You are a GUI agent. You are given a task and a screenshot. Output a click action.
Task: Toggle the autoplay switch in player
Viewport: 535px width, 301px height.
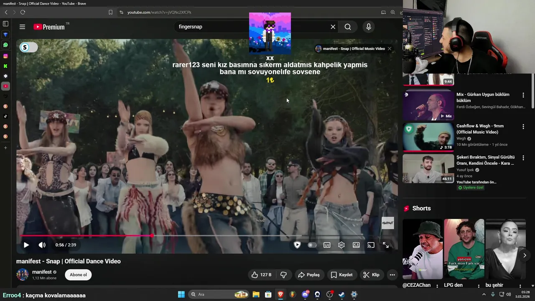point(312,245)
